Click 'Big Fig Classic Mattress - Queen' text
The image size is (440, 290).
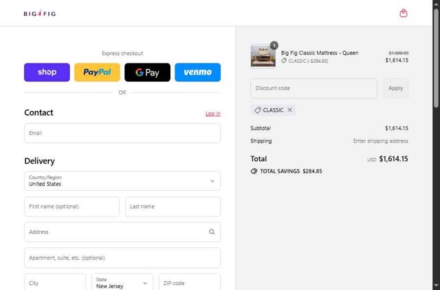tap(320, 53)
